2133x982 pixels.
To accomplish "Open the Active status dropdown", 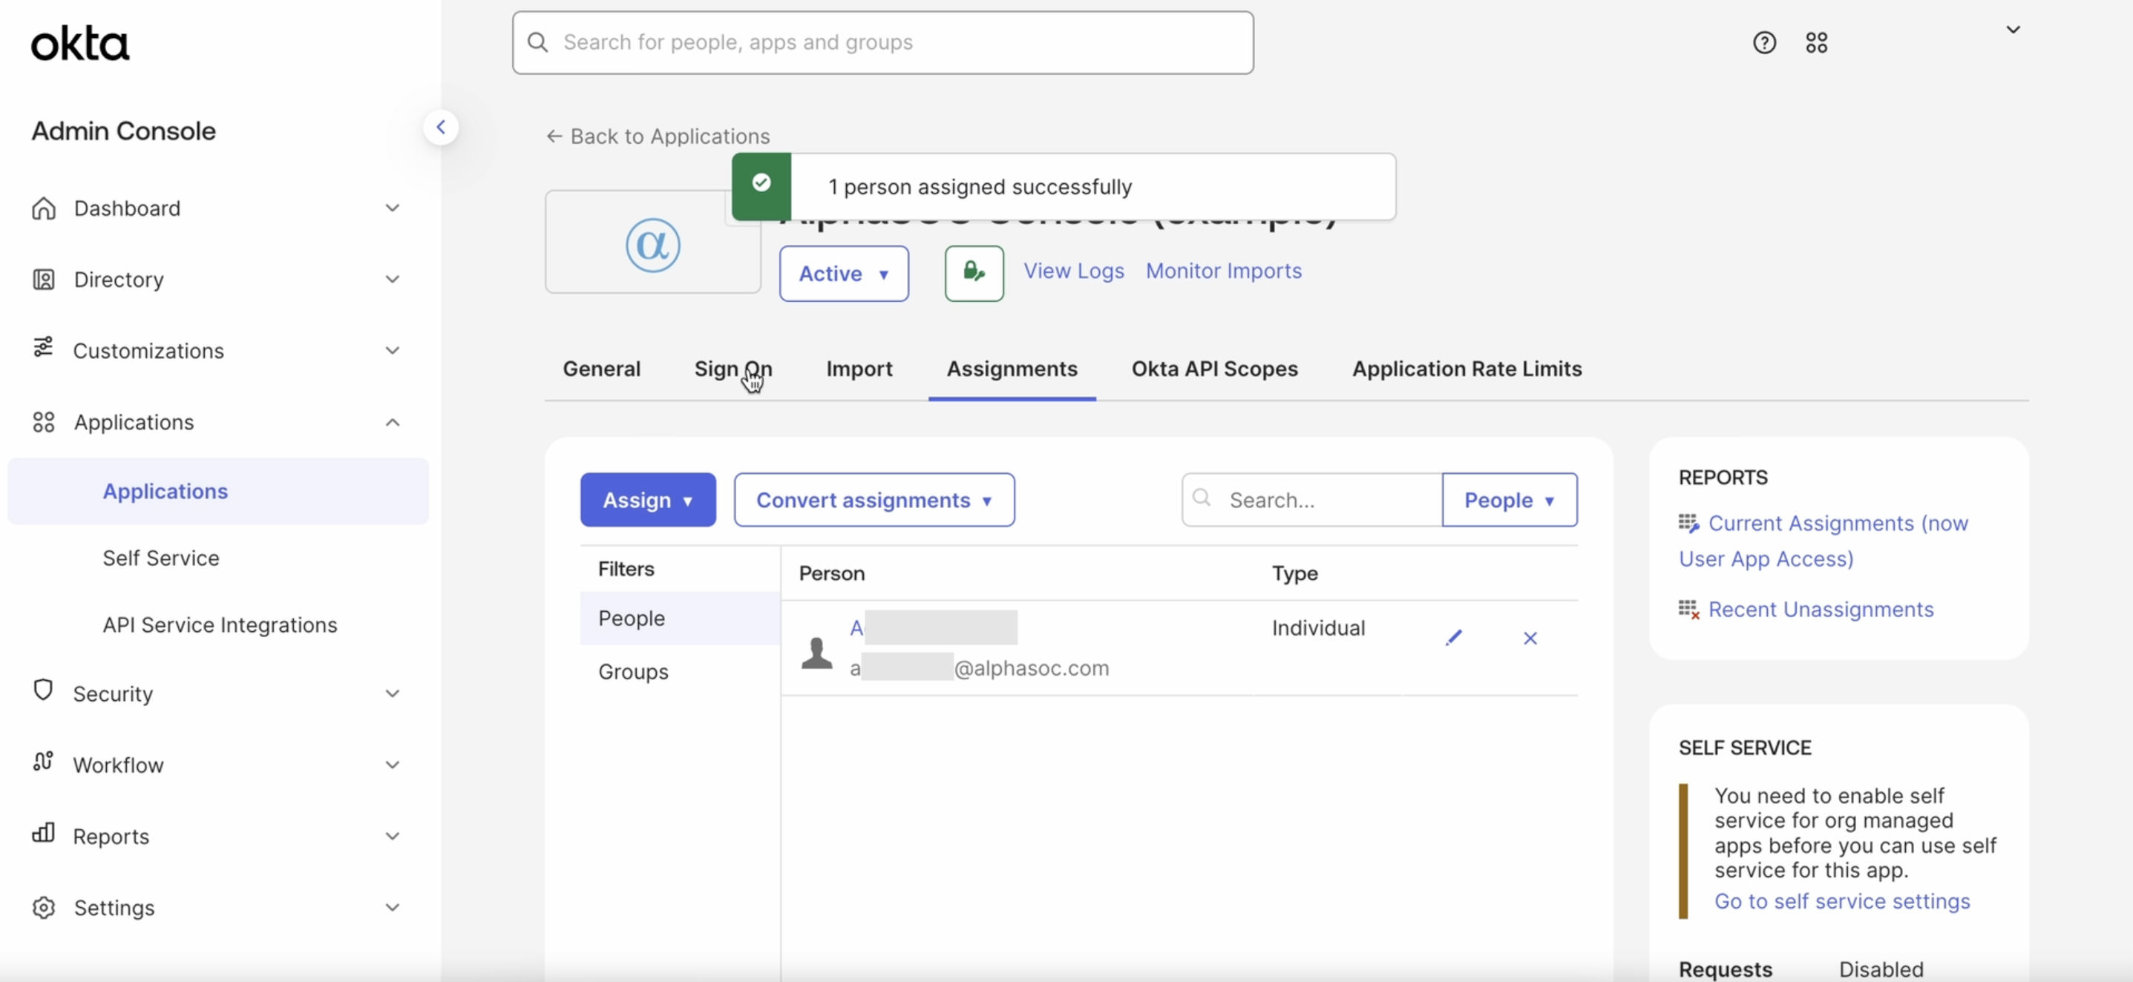I will click(x=843, y=273).
